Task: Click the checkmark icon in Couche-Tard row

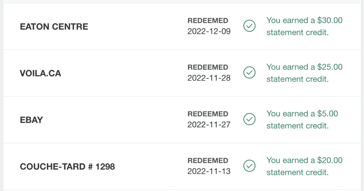Action: click(250, 166)
